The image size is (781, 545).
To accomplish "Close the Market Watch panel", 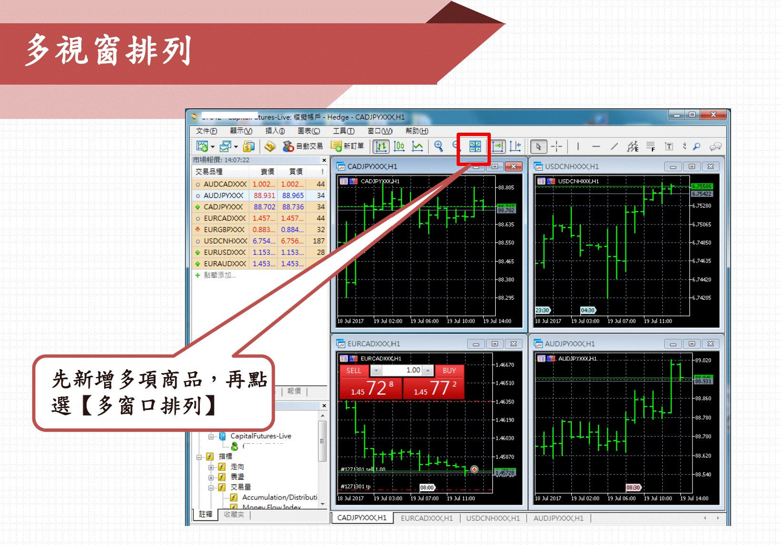I will (324, 160).
